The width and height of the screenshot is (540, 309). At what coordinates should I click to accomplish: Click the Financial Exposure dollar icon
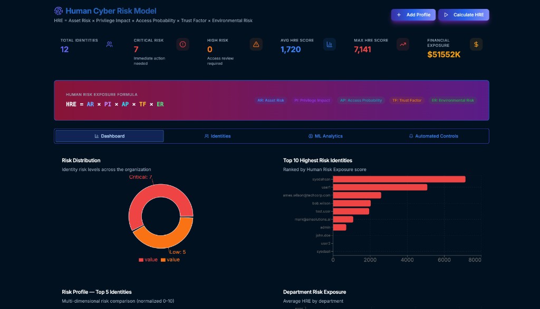tap(476, 44)
